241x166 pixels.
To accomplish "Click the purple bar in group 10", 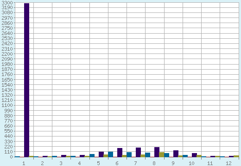I will click(194, 155).
